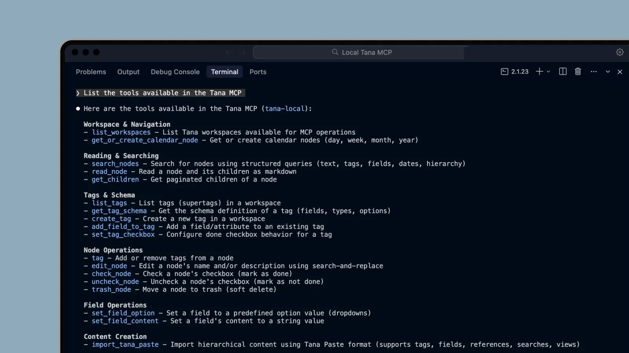Open the import_tana_paste link

125,344
